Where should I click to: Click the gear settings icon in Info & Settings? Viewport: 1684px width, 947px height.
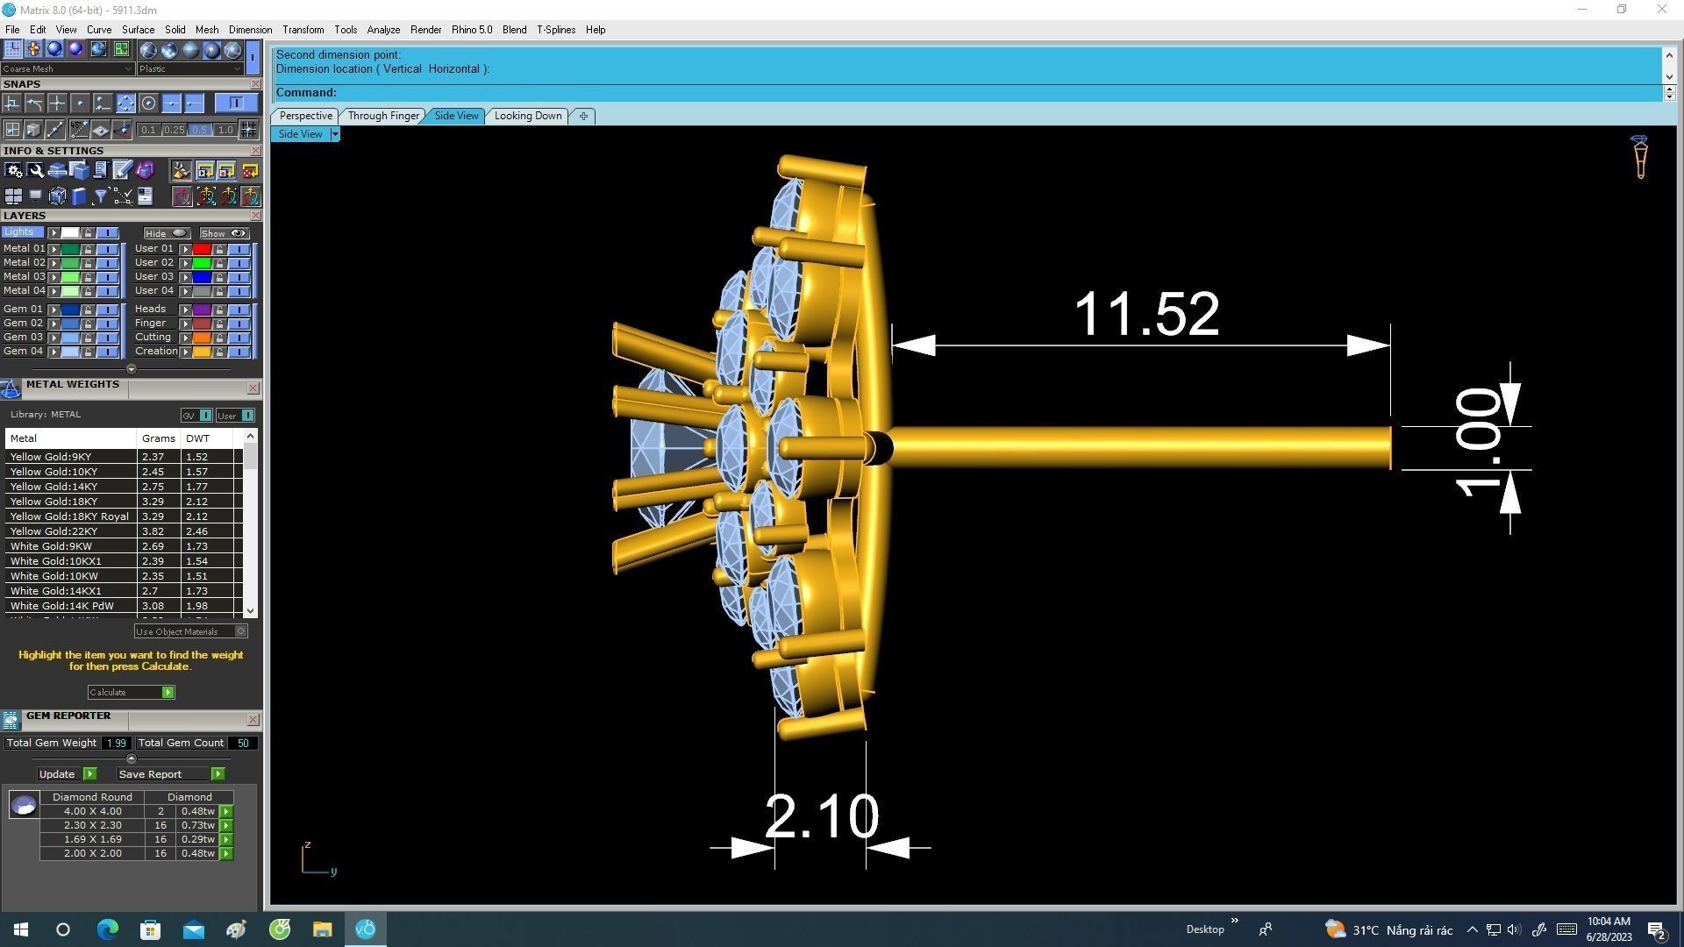pos(13,170)
